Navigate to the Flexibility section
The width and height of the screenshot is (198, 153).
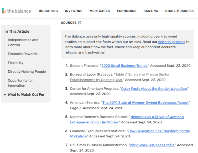[x=16, y=63]
